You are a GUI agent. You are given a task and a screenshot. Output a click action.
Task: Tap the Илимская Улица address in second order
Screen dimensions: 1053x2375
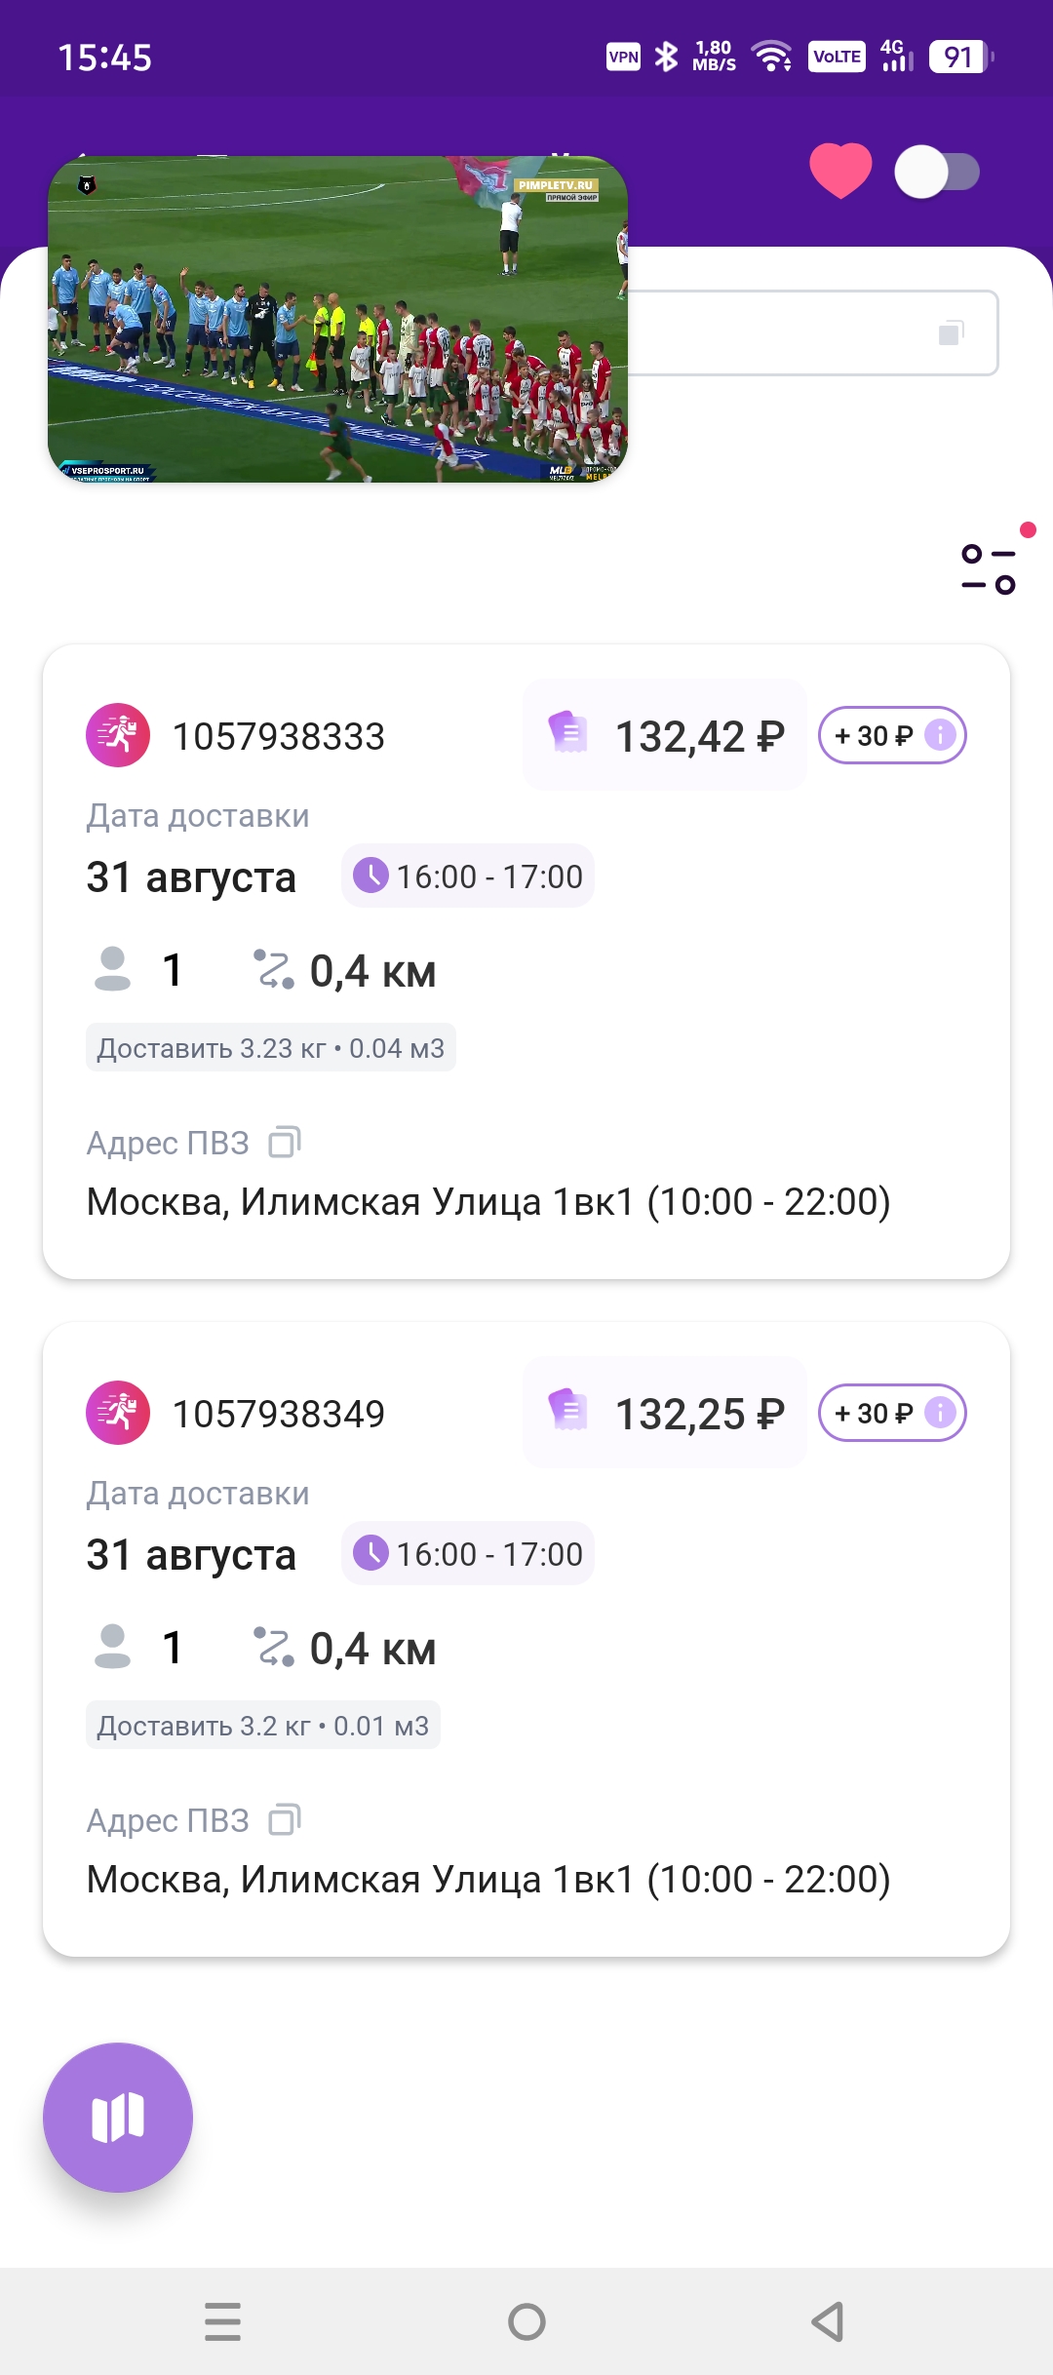(x=488, y=1879)
